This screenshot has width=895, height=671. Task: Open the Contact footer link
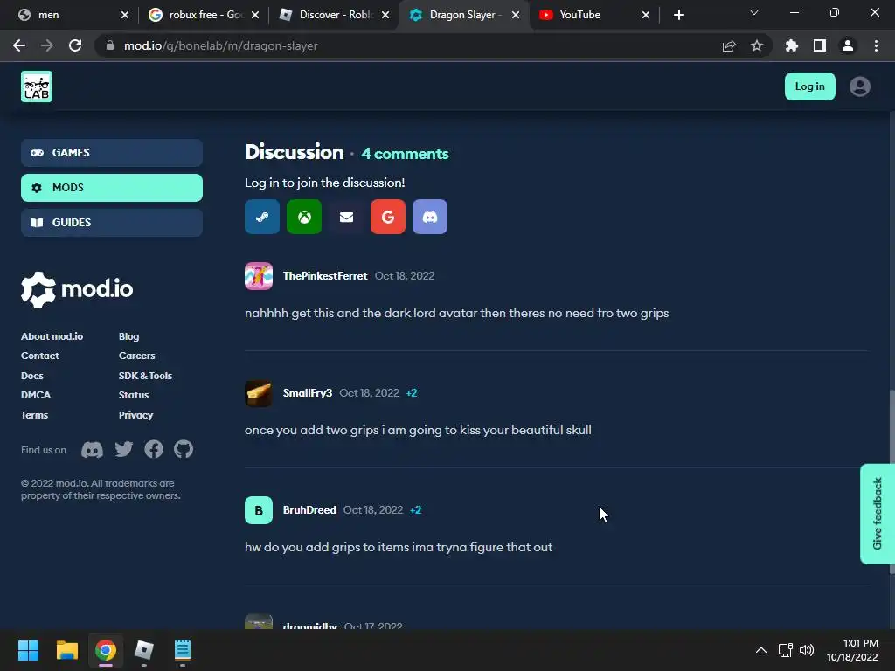click(x=40, y=356)
